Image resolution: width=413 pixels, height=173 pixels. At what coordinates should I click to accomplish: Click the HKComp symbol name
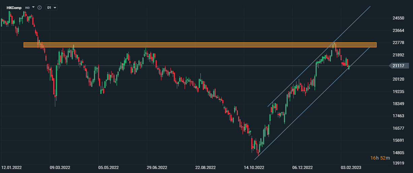click(14, 7)
